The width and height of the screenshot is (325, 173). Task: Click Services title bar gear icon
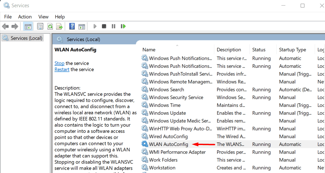(6, 5)
